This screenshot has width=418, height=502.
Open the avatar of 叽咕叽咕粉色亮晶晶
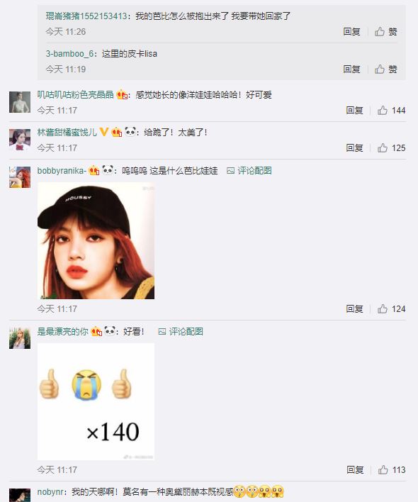[20, 102]
